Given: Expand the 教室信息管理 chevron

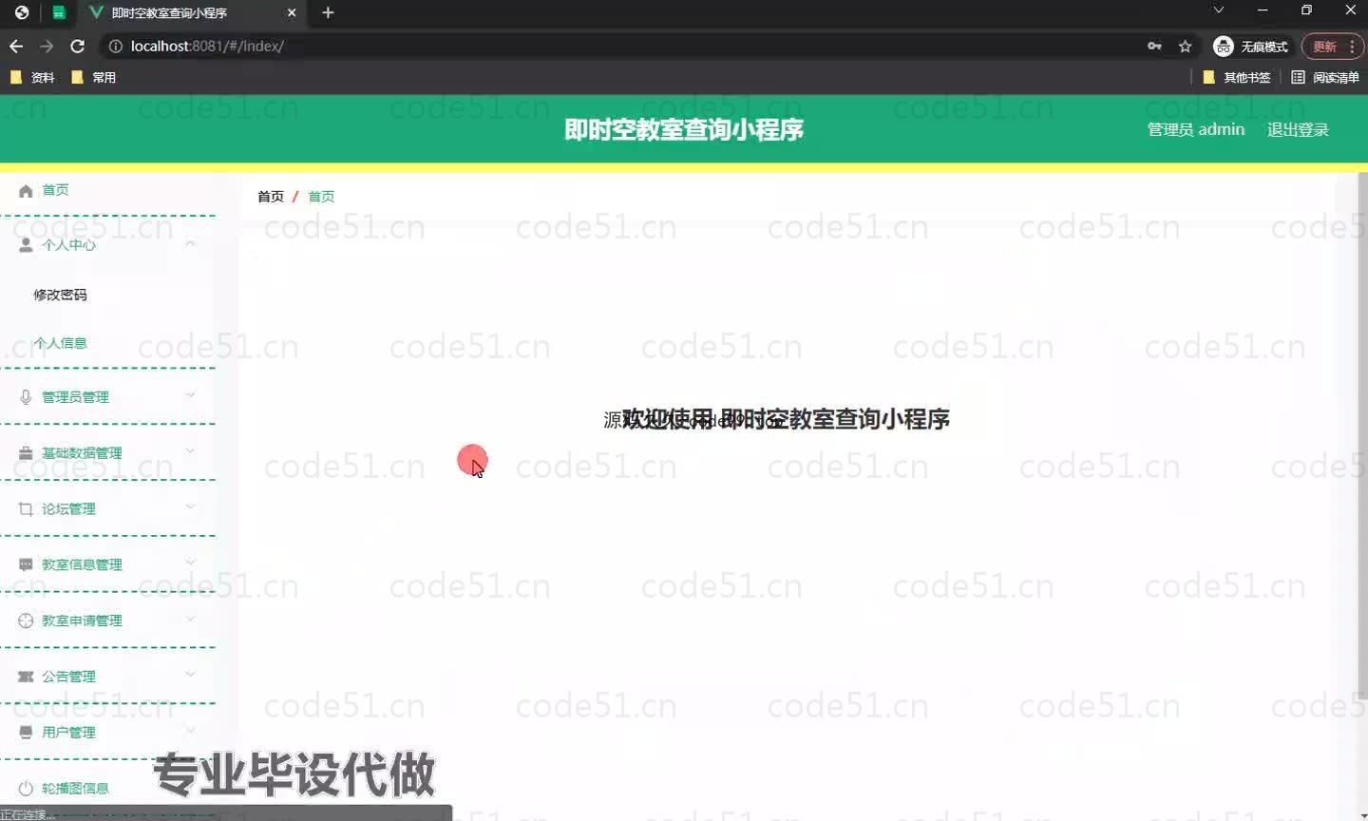Looking at the screenshot, I should pos(190,563).
